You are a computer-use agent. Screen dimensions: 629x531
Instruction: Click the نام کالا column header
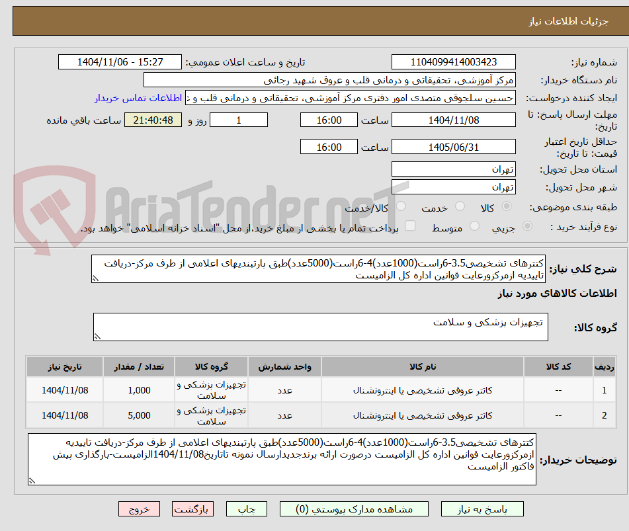pyautogui.click(x=423, y=366)
